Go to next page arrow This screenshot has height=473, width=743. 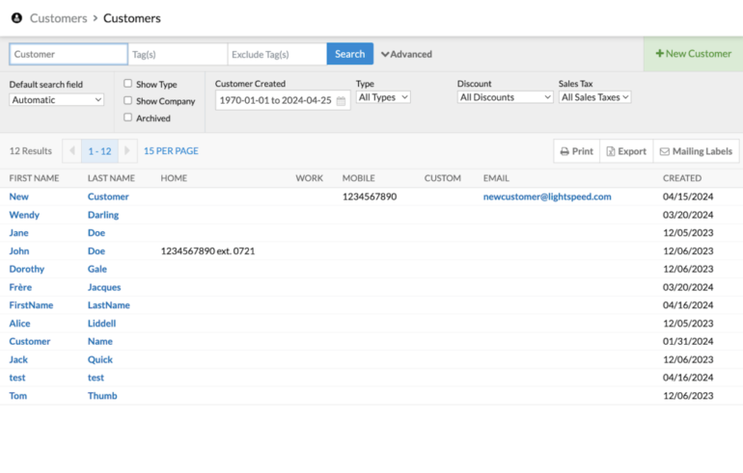coord(126,151)
